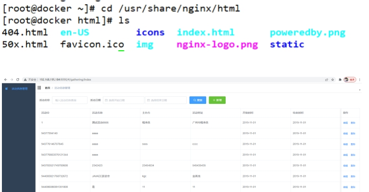The image size is (369, 192).
Task: Click the blue 搜索 search button
Action: [x=198, y=100]
